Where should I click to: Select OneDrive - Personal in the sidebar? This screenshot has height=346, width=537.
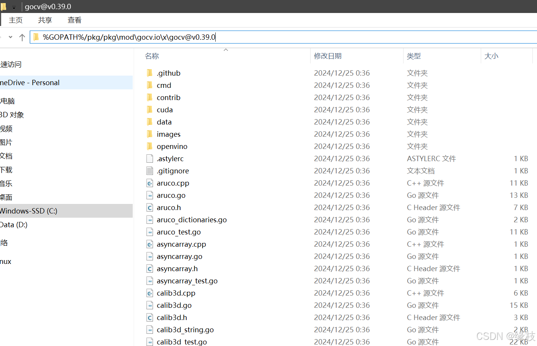click(x=30, y=82)
